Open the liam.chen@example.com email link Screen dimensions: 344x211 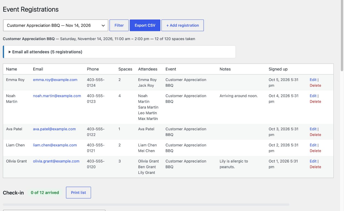(55, 145)
